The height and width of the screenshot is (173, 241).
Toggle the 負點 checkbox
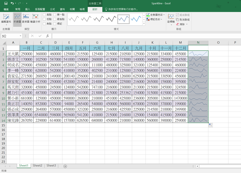click(45, 24)
